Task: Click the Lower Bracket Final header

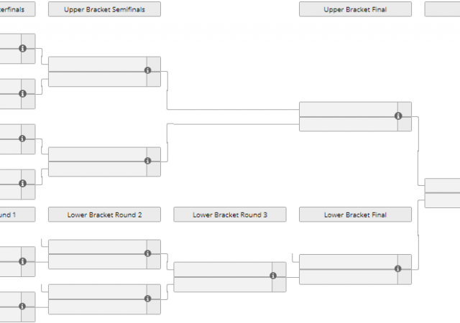Action: pyautogui.click(x=355, y=215)
